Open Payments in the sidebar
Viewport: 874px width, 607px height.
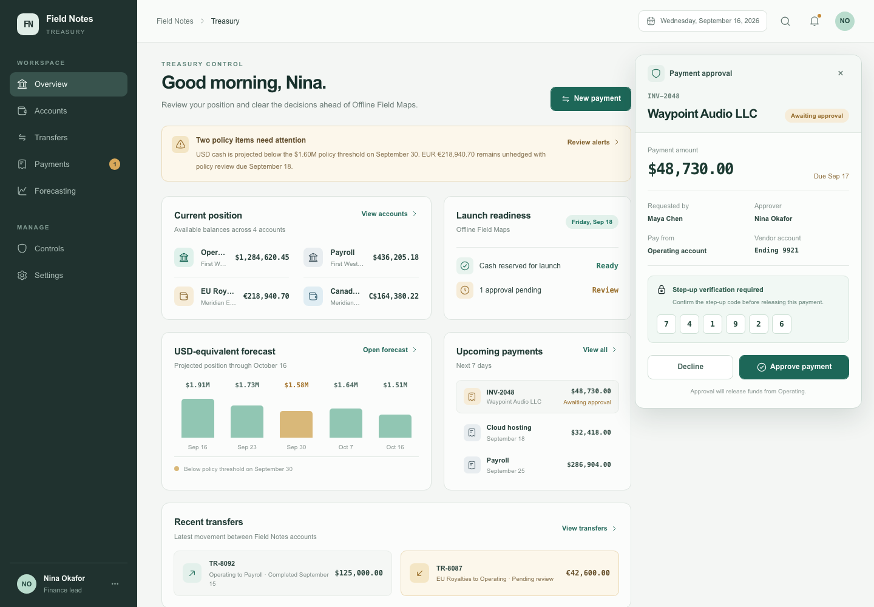(x=69, y=164)
